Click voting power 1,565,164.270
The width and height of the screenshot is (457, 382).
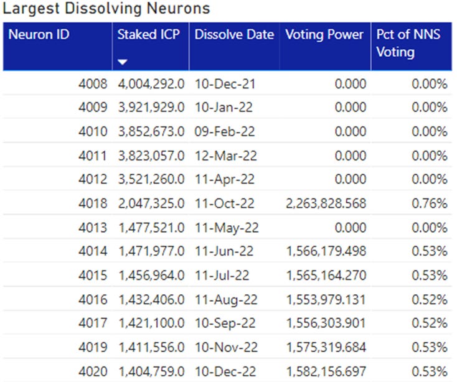326,275
